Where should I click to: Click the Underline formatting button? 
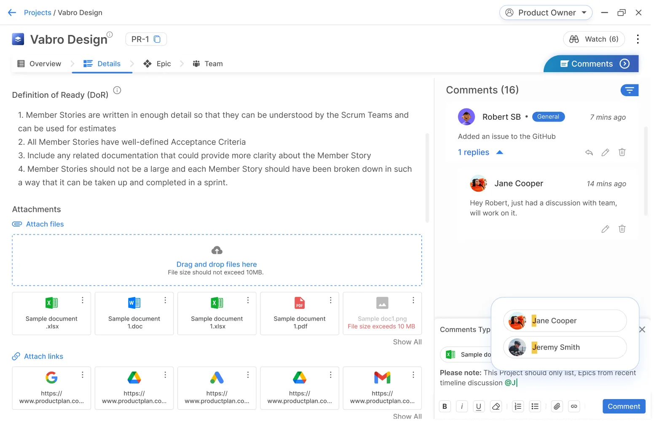(479, 406)
